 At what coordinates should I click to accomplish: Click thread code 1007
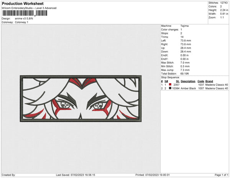(201, 88)
